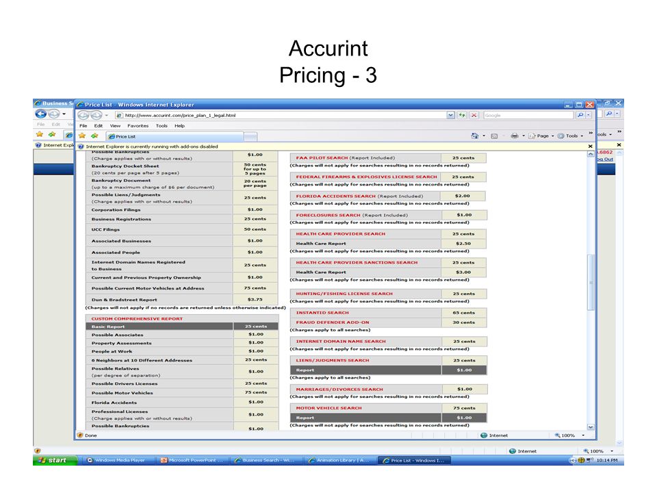The width and height of the screenshot is (657, 493).
Task: Select the Price List tab
Action: [174, 136]
